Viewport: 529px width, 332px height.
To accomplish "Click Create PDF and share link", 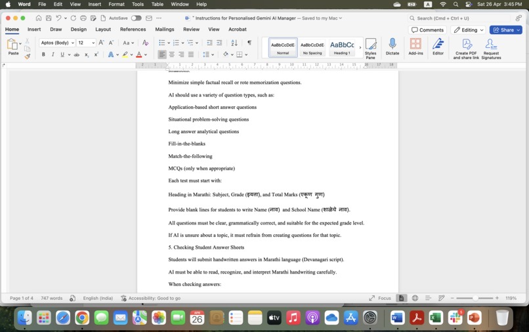I will [x=466, y=49].
